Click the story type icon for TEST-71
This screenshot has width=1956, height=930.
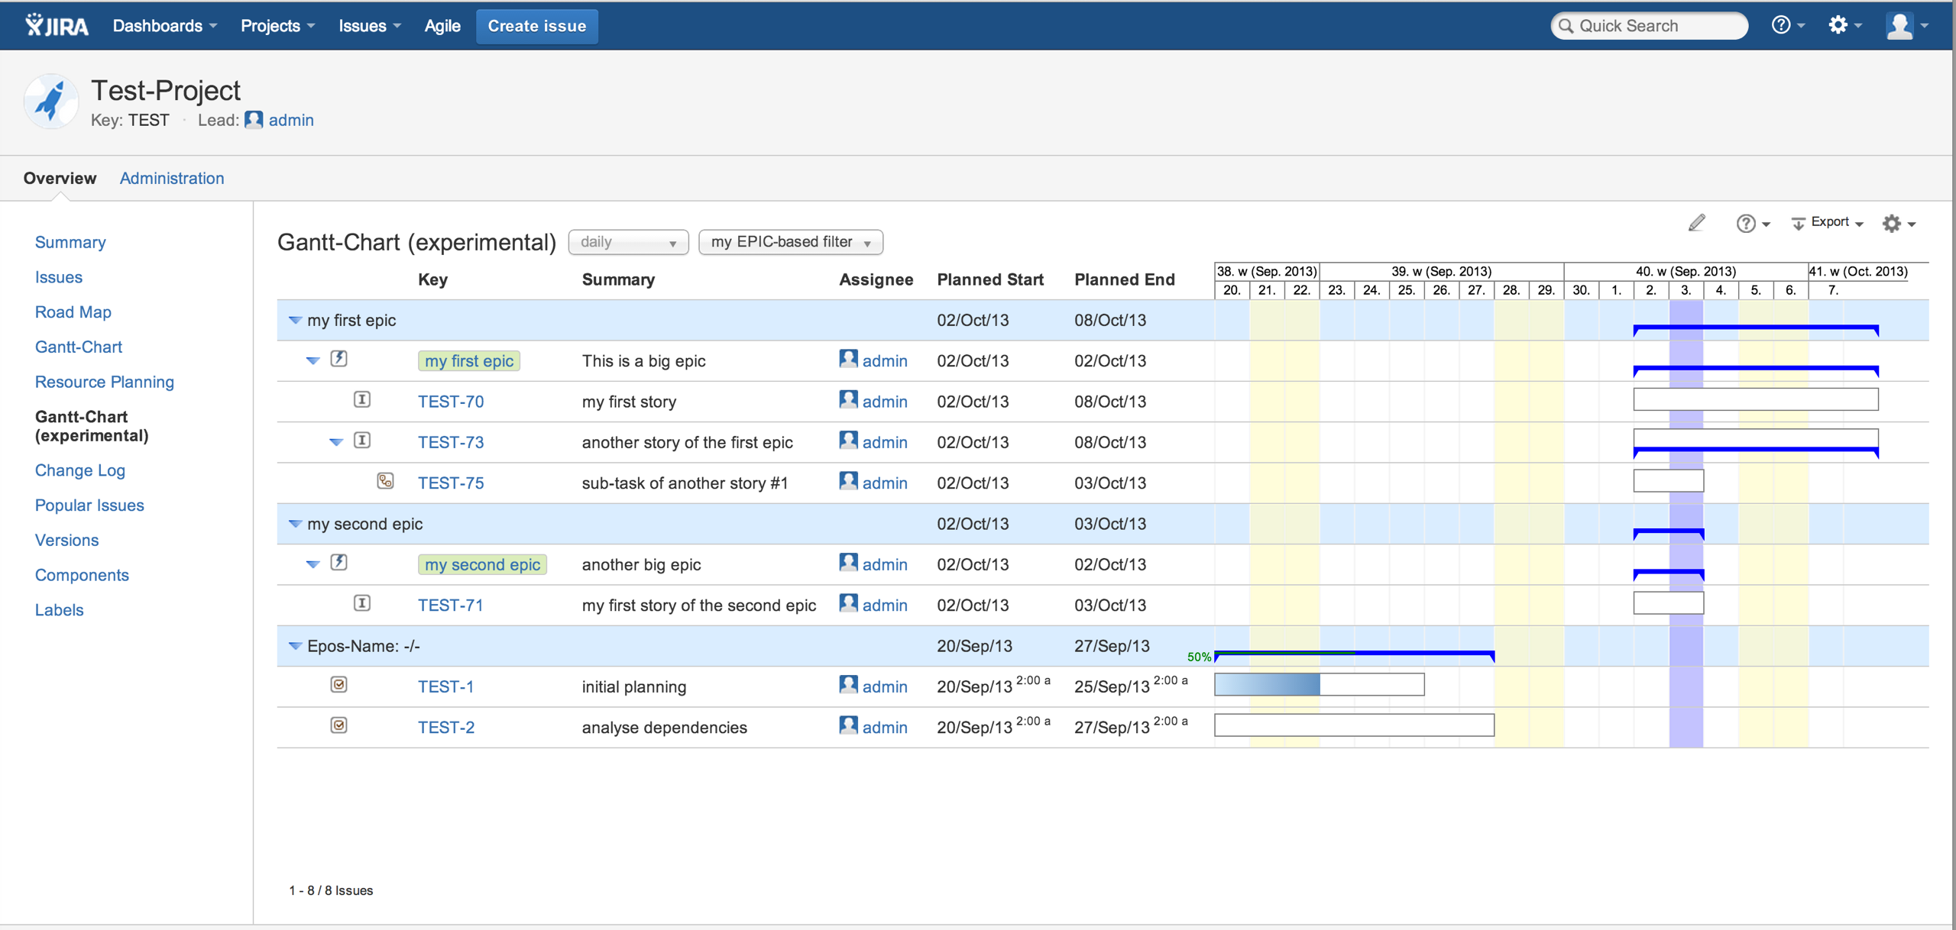362,603
